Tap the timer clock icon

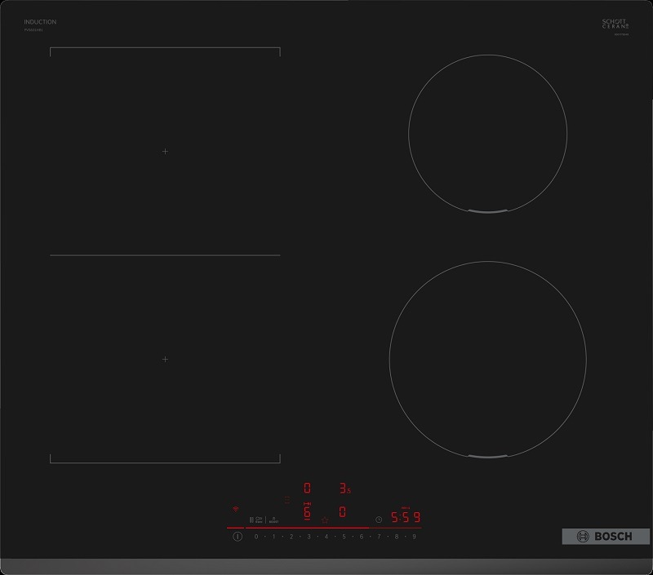(379, 519)
